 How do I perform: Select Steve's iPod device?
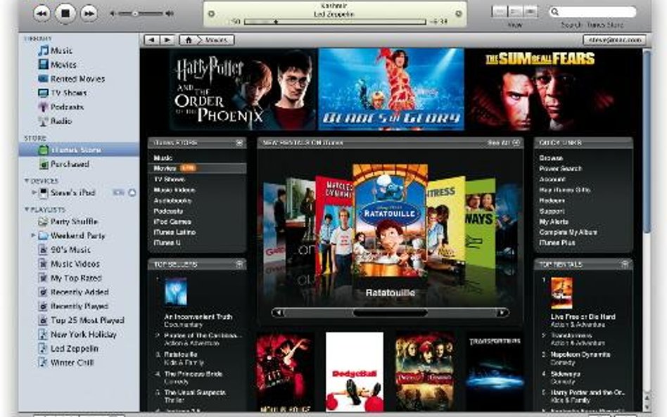point(72,193)
